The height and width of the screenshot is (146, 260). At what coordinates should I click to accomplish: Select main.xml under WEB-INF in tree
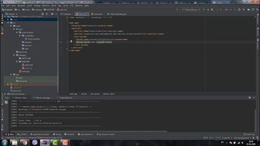point(27,65)
